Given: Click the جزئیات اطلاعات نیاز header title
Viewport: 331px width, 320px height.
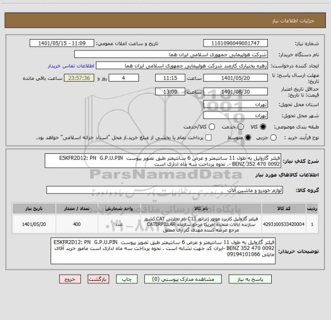Looking at the screenshot, I should 293,21.
